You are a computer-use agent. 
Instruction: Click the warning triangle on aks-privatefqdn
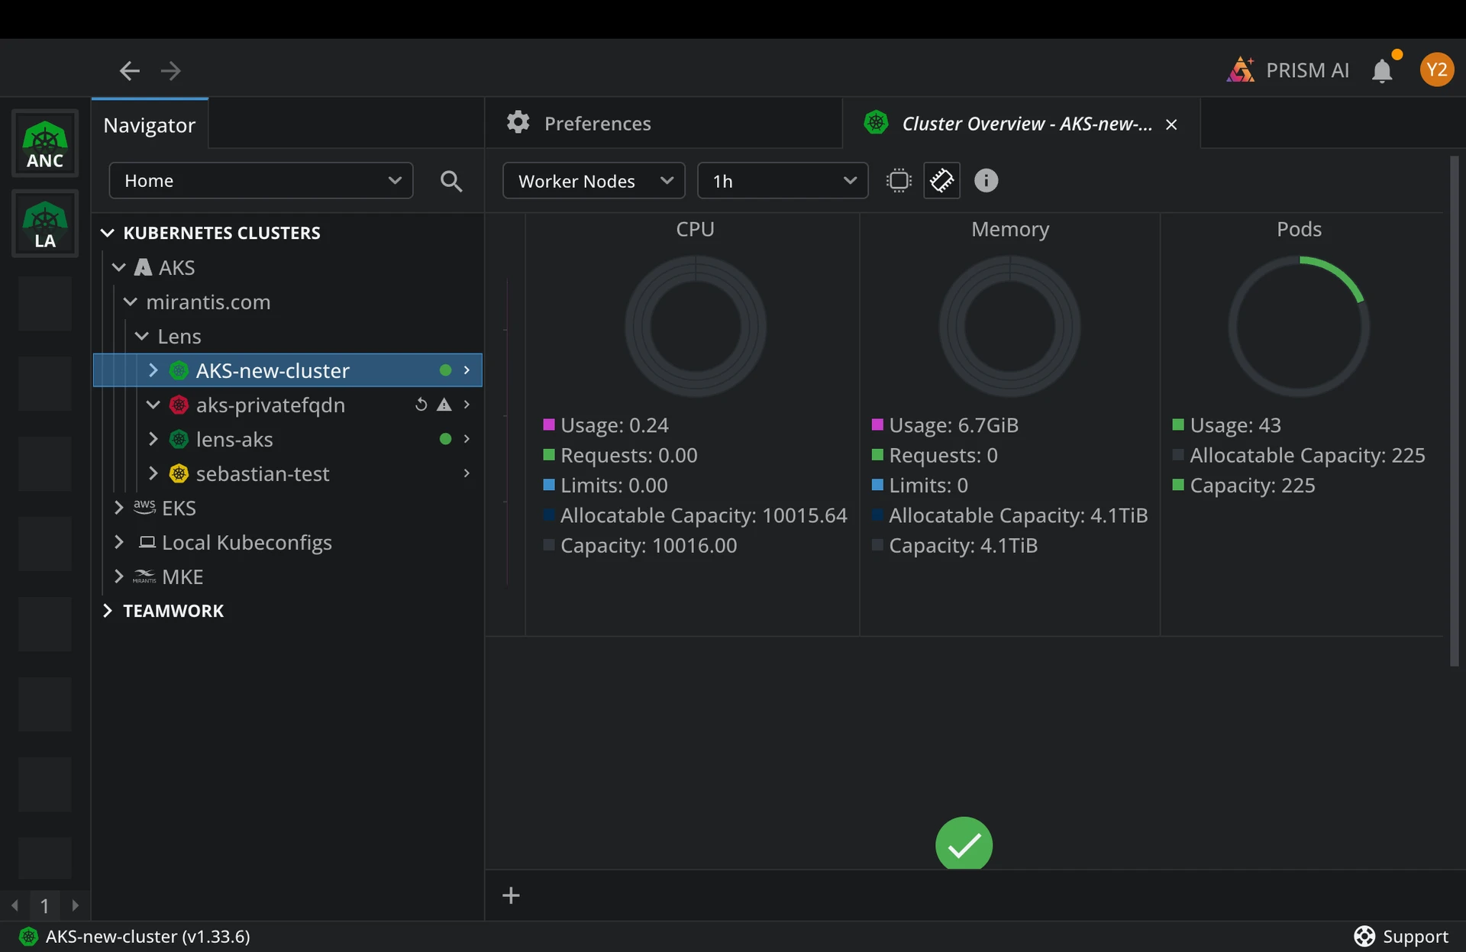[444, 405]
